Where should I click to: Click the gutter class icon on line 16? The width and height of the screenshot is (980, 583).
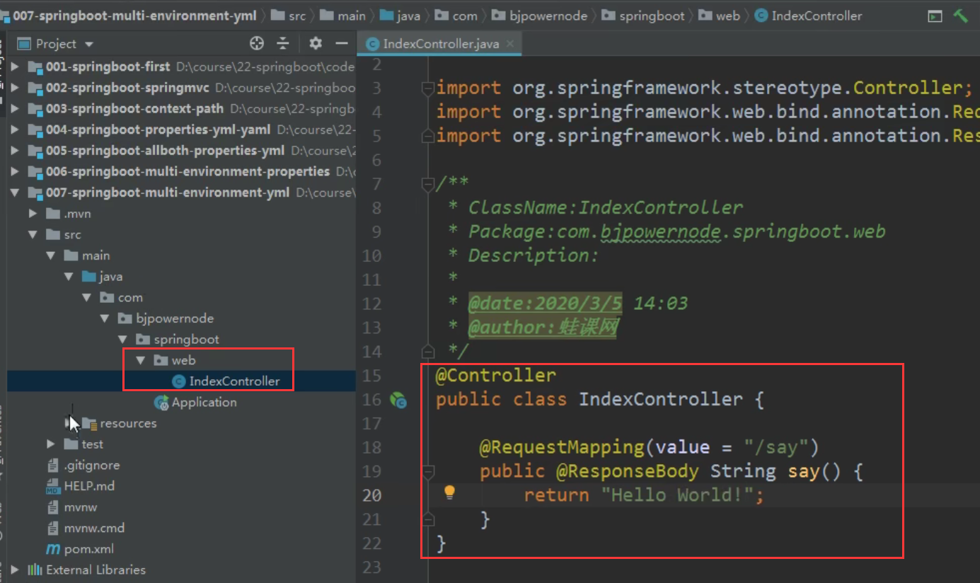click(x=398, y=400)
